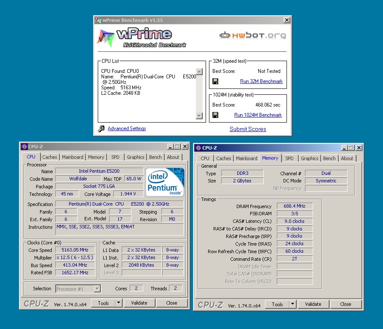Open Advanced Settings link
Screen dimensions: 383x329
127,128
